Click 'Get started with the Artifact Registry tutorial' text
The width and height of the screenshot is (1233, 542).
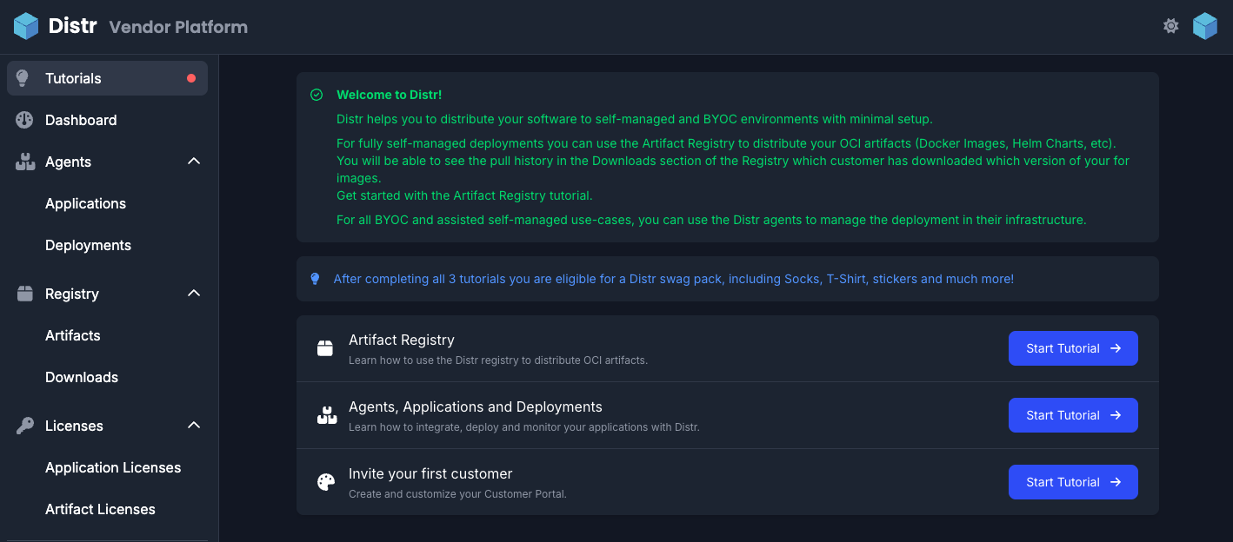click(x=464, y=195)
